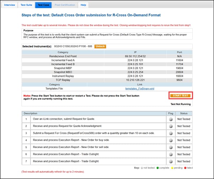This screenshot has width=214, height=179.
Task: Click the flag icon for step 7
Action: [x=171, y=161]
